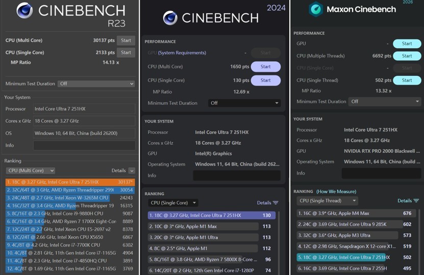
Task: Select R23 ranking row Intel Core i7-4850HQ CPU
Action: pos(70,260)
